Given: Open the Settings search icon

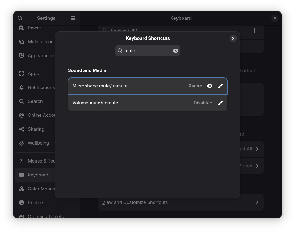Looking at the screenshot, I should (x=20, y=18).
